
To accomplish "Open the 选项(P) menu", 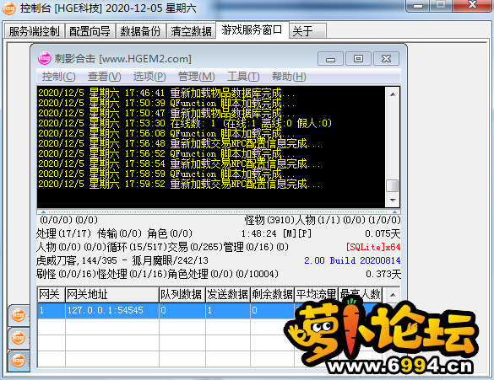I will coord(149,77).
